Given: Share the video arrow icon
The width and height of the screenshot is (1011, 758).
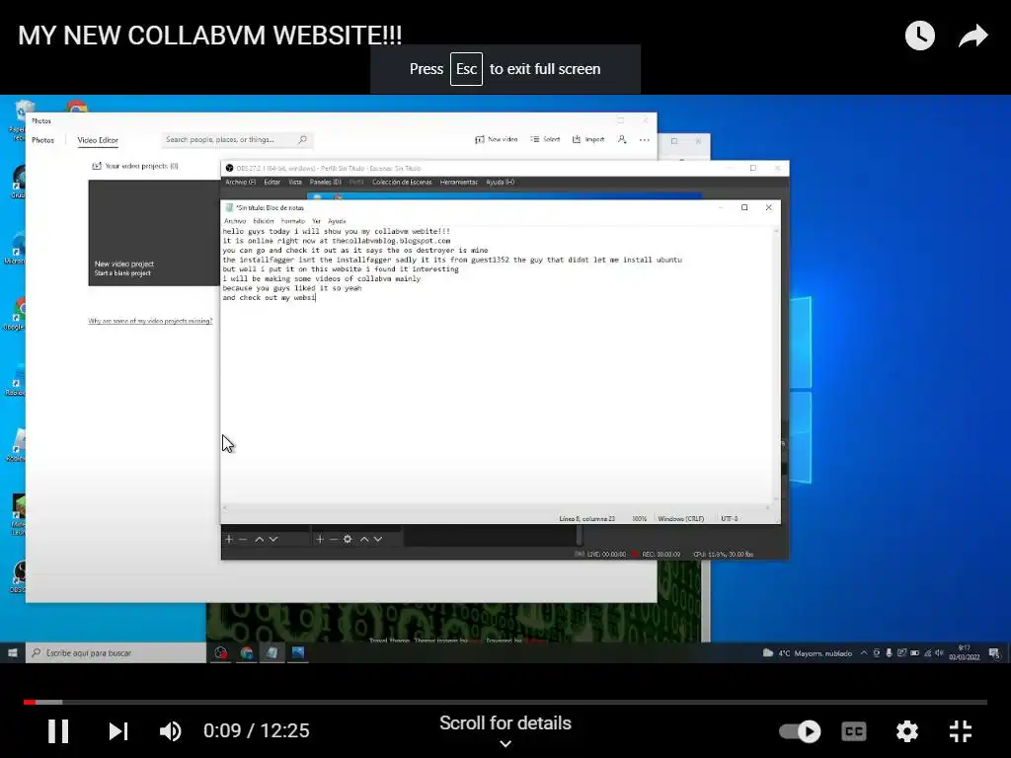Looking at the screenshot, I should tap(972, 36).
